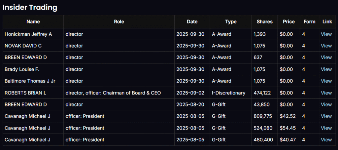View Cavanagh's 480,400-share gift filing
The image size is (338, 150).
(x=326, y=140)
